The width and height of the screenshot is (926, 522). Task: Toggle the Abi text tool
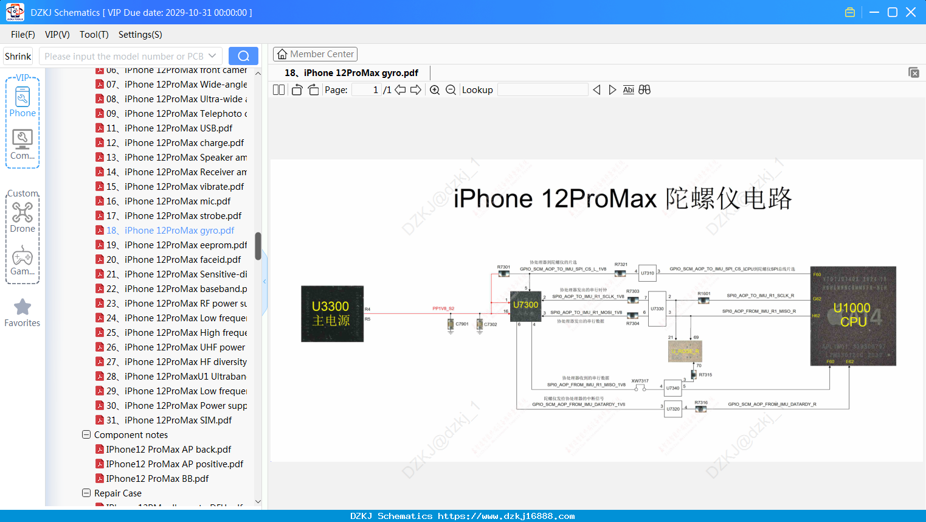point(629,90)
